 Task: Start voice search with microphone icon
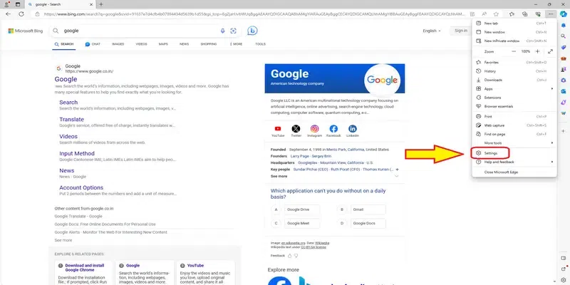[223, 31]
